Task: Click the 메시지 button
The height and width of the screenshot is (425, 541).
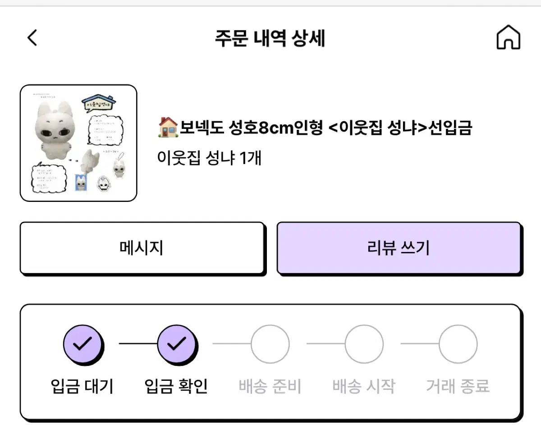Action: click(142, 248)
